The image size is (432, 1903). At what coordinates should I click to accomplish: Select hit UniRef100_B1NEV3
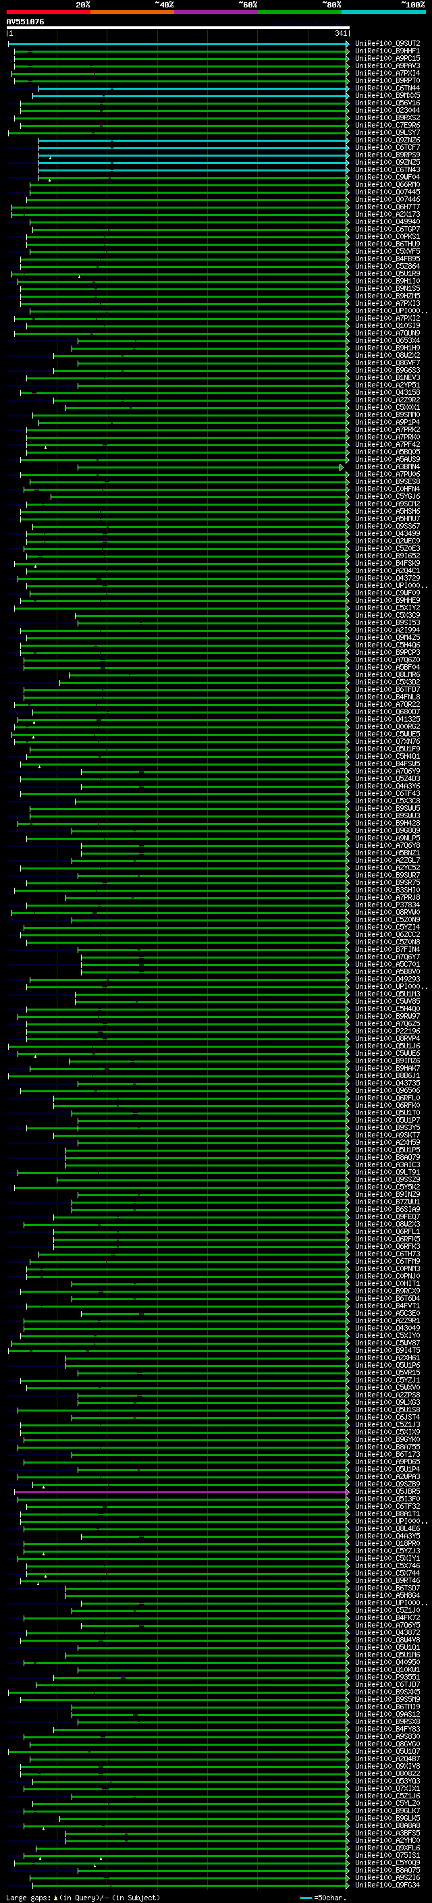click(x=387, y=377)
